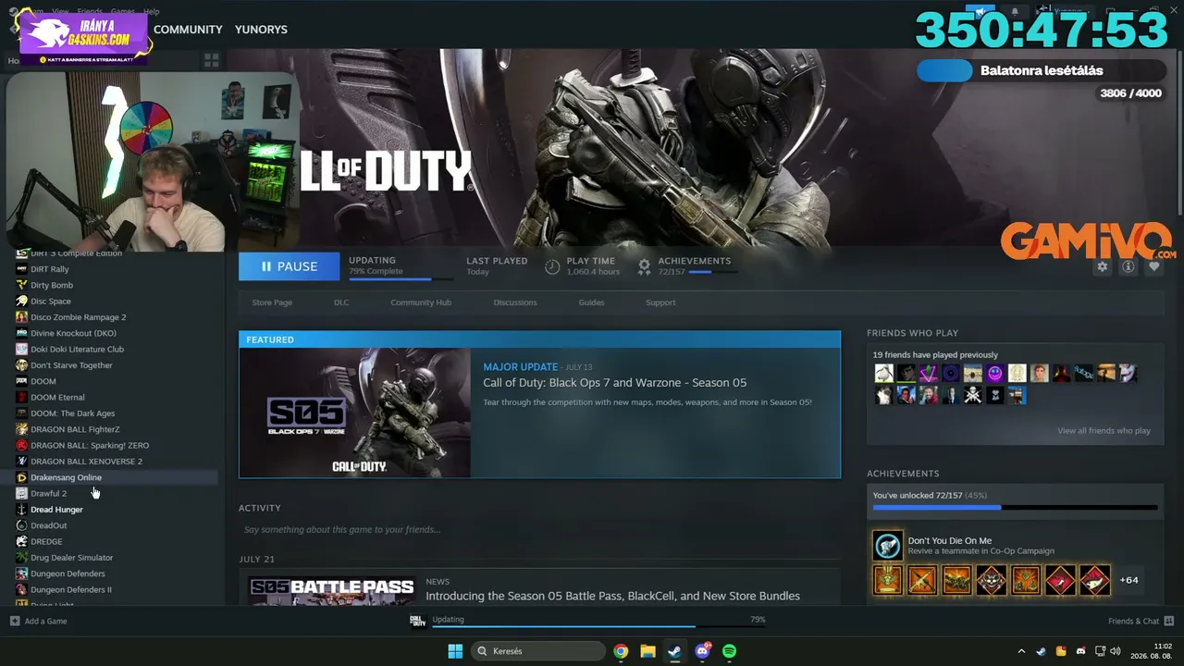Open the Discussions tab
Screen dimensions: 1184x666
point(515,302)
